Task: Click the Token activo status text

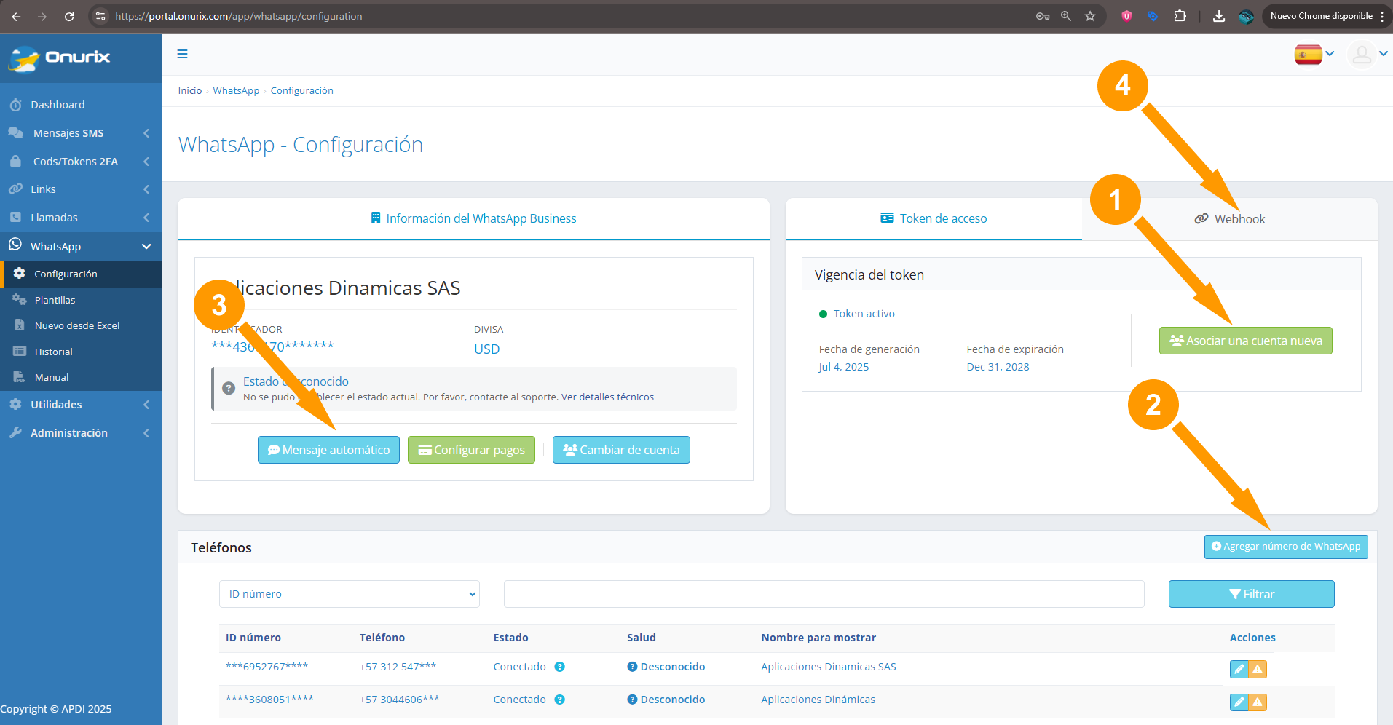Action: pyautogui.click(x=864, y=314)
